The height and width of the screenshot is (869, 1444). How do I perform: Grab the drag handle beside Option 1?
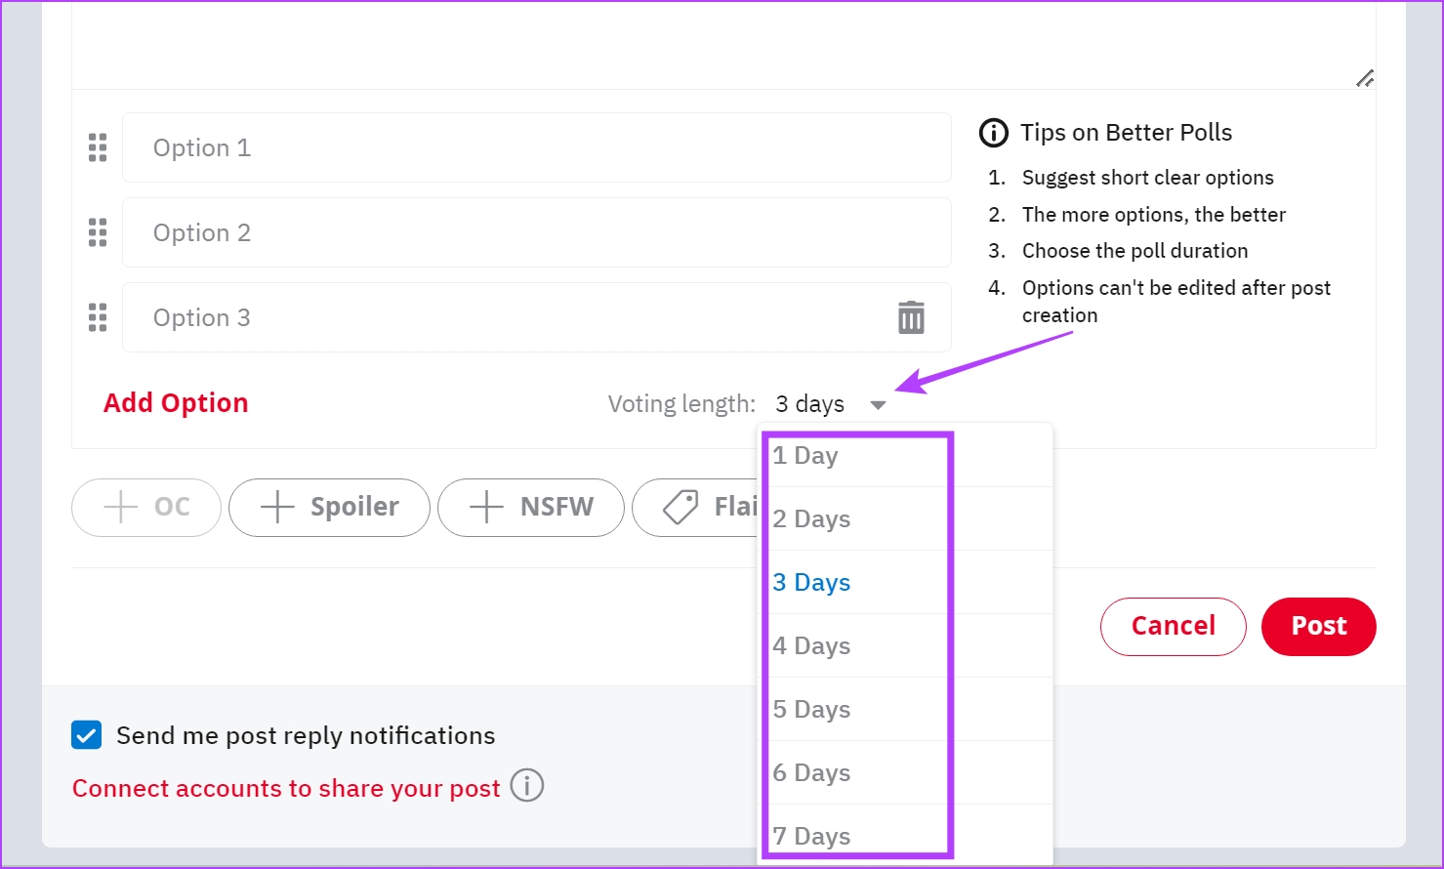pyautogui.click(x=98, y=147)
